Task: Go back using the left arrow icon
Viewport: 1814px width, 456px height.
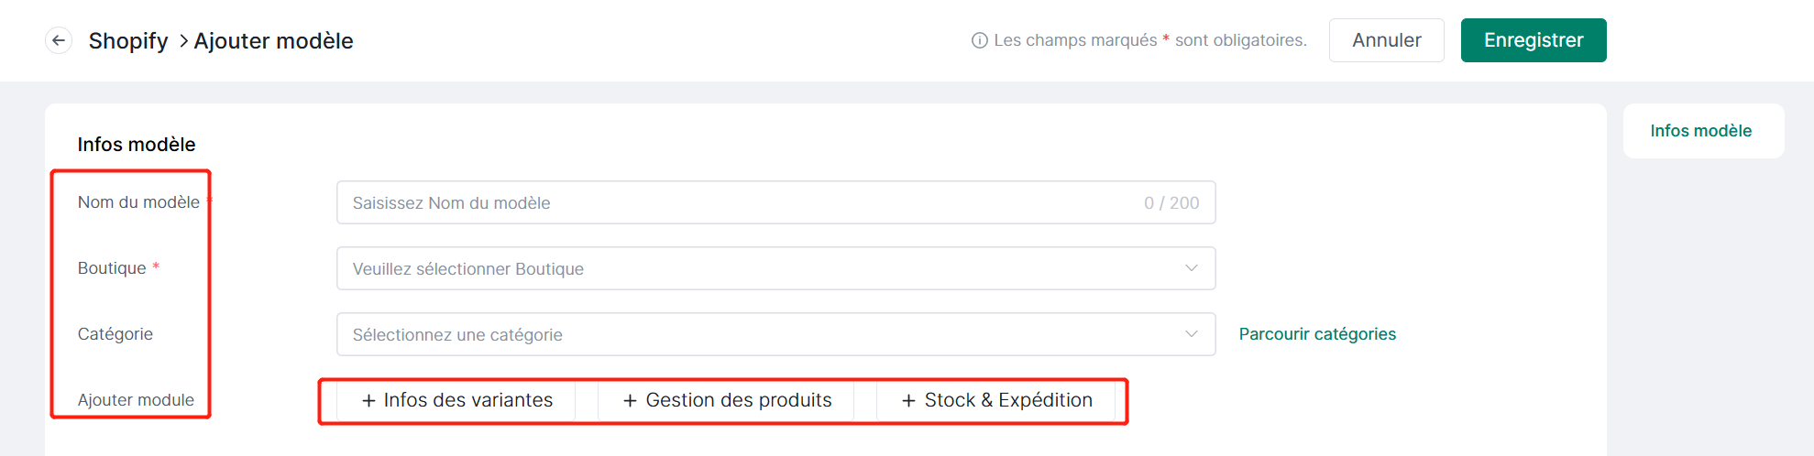Action: coord(59,40)
